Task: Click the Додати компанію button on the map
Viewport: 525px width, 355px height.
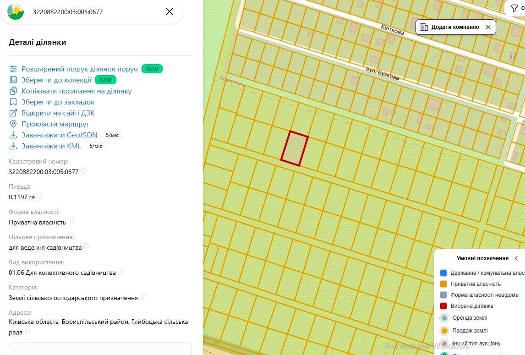Action: click(x=455, y=27)
